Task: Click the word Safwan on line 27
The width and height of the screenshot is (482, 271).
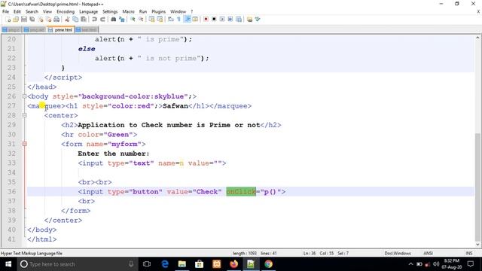Action: tap(175, 106)
